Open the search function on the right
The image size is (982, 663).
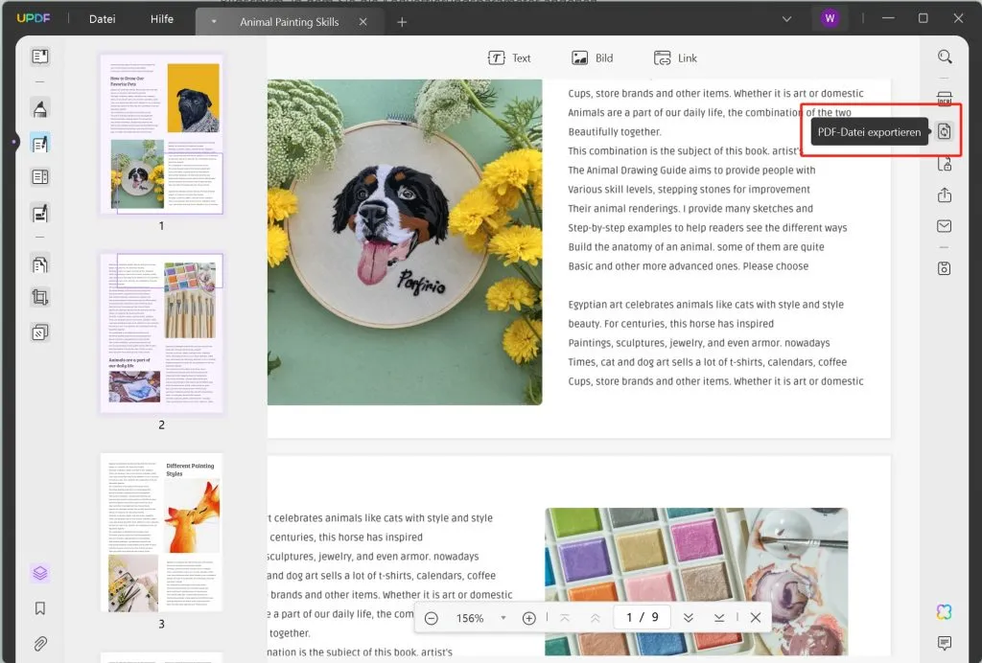click(944, 57)
